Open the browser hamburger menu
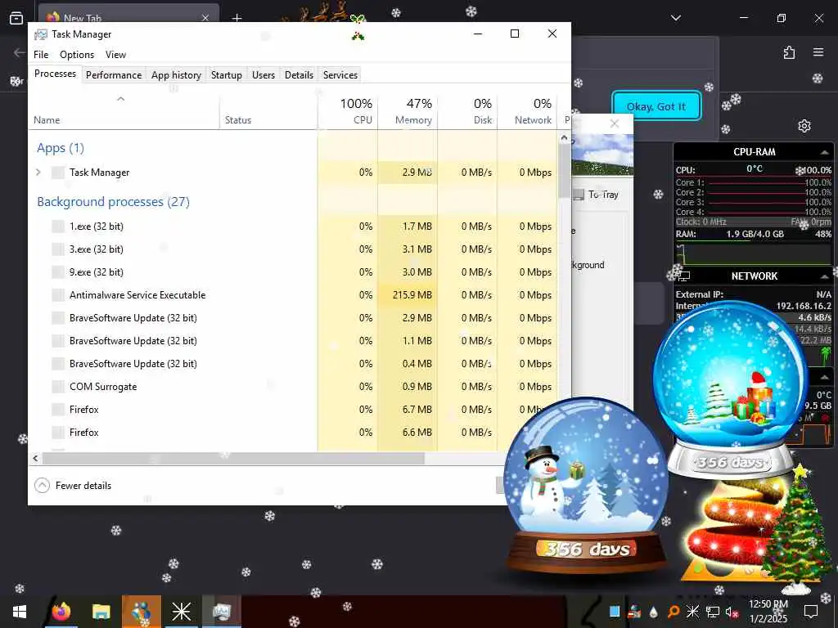This screenshot has width=838, height=628. pyautogui.click(x=818, y=52)
